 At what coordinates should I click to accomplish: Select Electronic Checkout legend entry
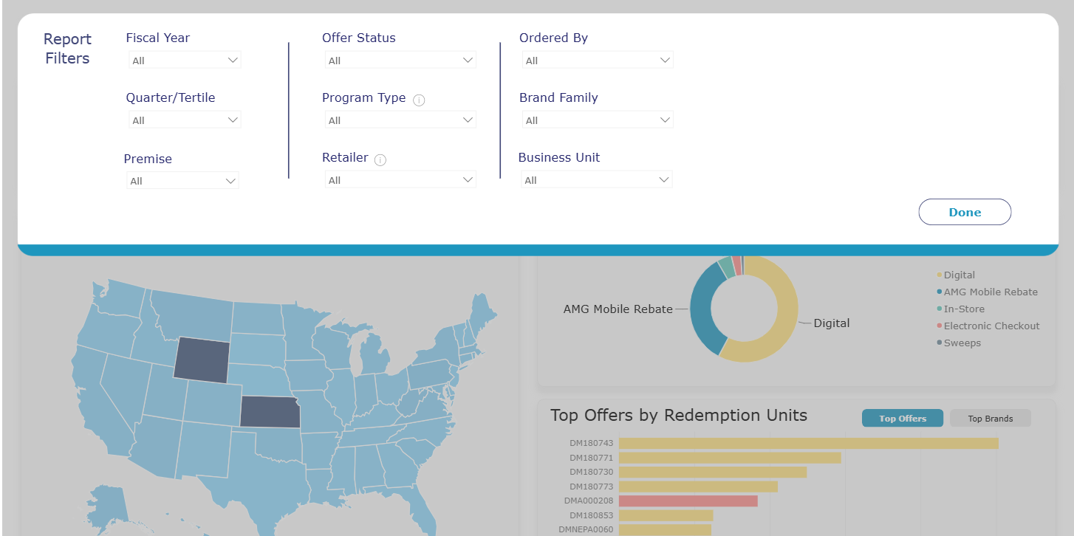[x=988, y=326]
